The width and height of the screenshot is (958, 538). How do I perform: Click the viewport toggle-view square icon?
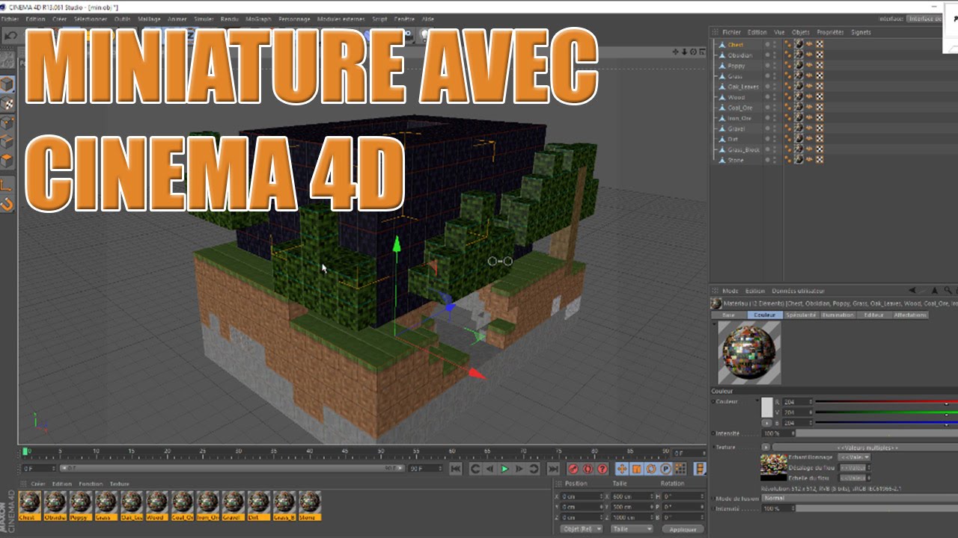701,52
